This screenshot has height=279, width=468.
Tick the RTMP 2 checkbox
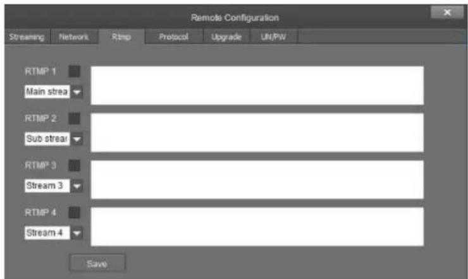click(x=75, y=119)
